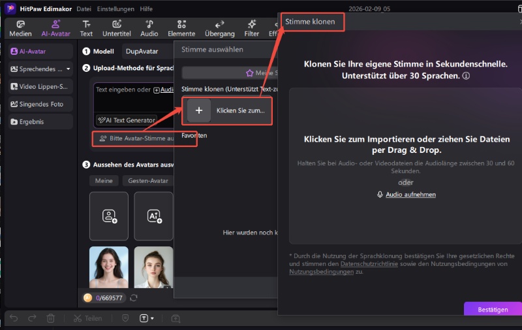Click the Stimme auswählen panel title

click(x=212, y=49)
